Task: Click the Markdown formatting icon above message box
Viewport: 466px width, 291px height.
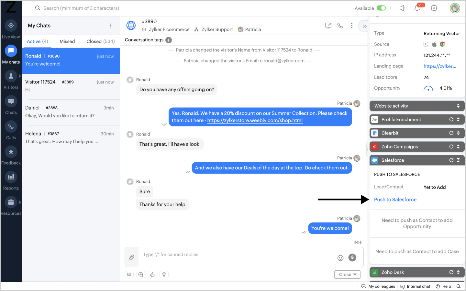Action: click(358, 242)
